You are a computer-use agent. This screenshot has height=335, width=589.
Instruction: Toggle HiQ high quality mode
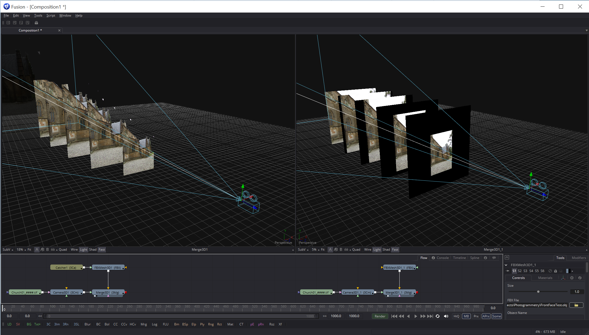pyautogui.click(x=456, y=316)
